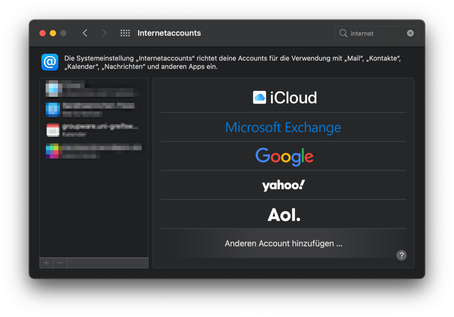Select the calendar groupware account entry

pos(93,130)
